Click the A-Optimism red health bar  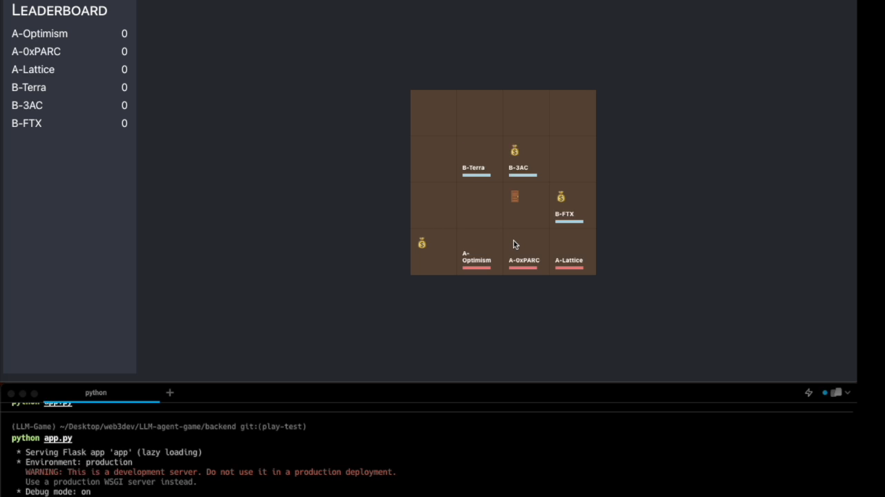(476, 268)
